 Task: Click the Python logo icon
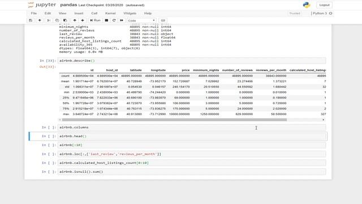coord(307,5)
